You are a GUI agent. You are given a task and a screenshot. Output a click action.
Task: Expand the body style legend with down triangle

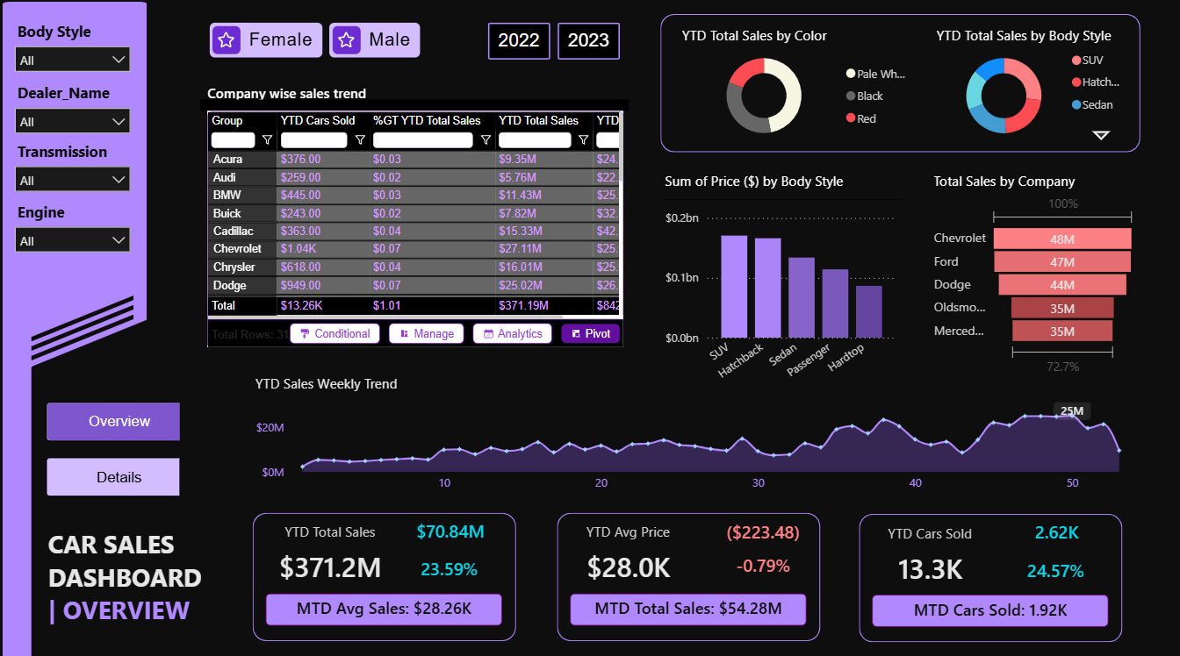click(x=1101, y=135)
